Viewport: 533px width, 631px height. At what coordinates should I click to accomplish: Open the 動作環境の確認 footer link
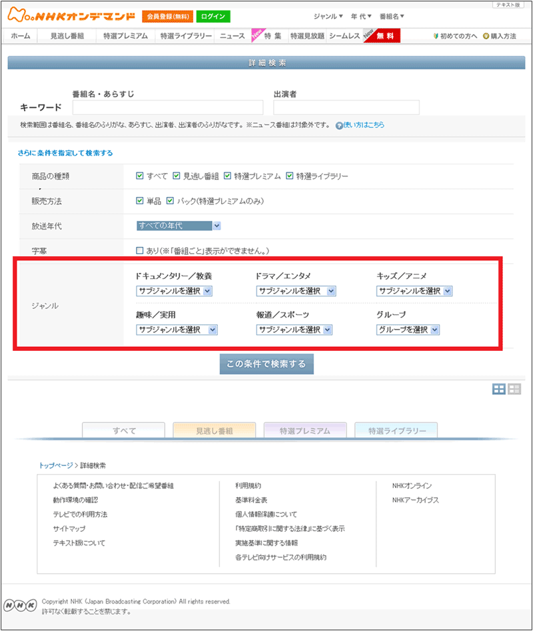[x=75, y=500]
